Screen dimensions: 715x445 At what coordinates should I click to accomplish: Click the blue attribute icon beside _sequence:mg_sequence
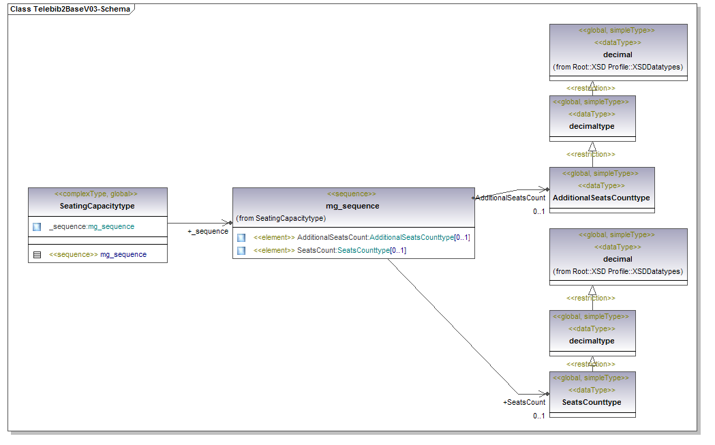click(x=37, y=227)
